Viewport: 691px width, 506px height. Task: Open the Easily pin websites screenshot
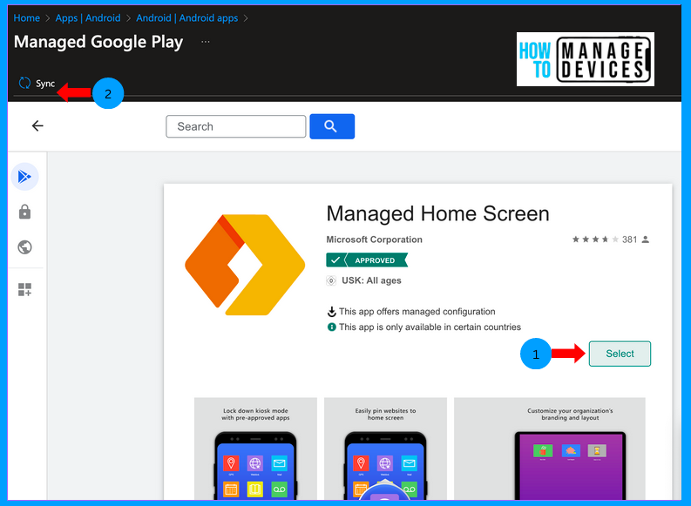386,449
